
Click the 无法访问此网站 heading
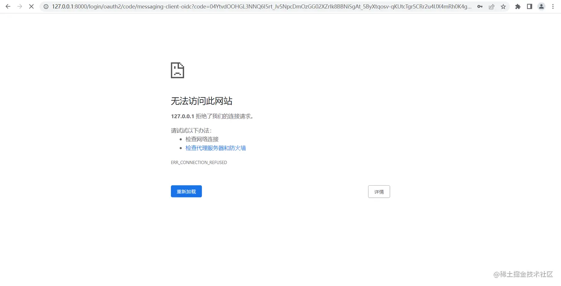(201, 101)
